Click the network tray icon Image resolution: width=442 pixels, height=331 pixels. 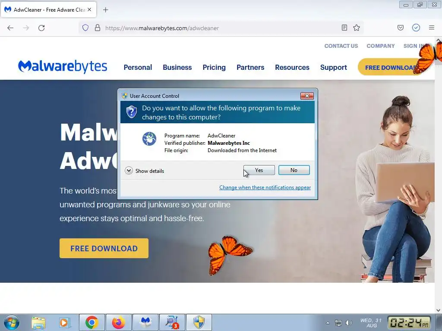(338, 323)
